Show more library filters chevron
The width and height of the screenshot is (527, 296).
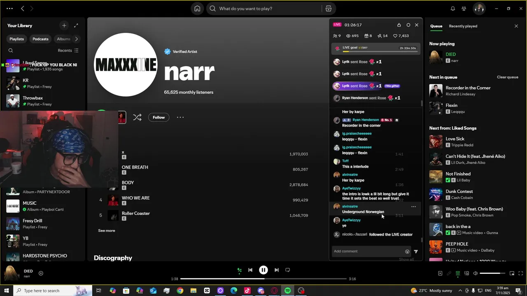pyautogui.click(x=77, y=39)
